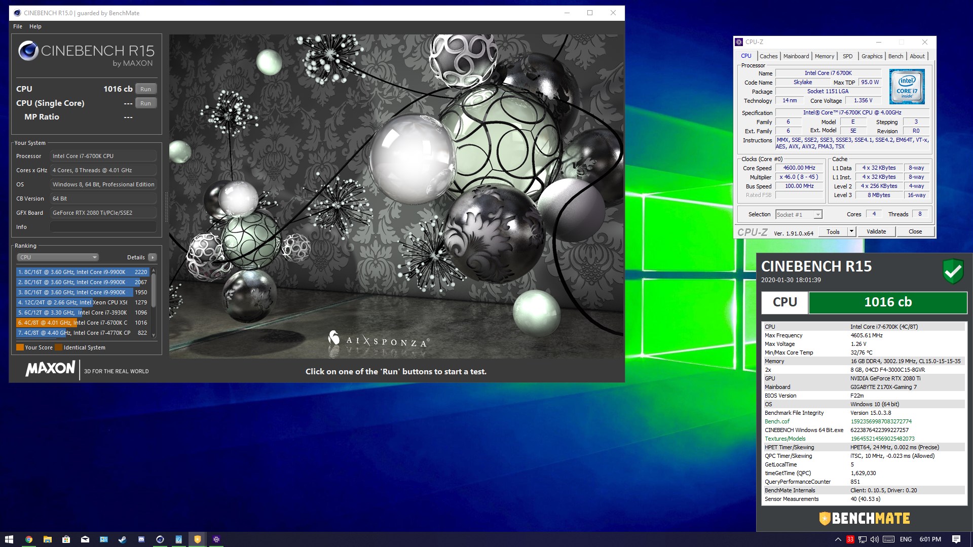Image resolution: width=973 pixels, height=547 pixels.
Task: Click Validate in CPU-Z
Action: coord(876,231)
